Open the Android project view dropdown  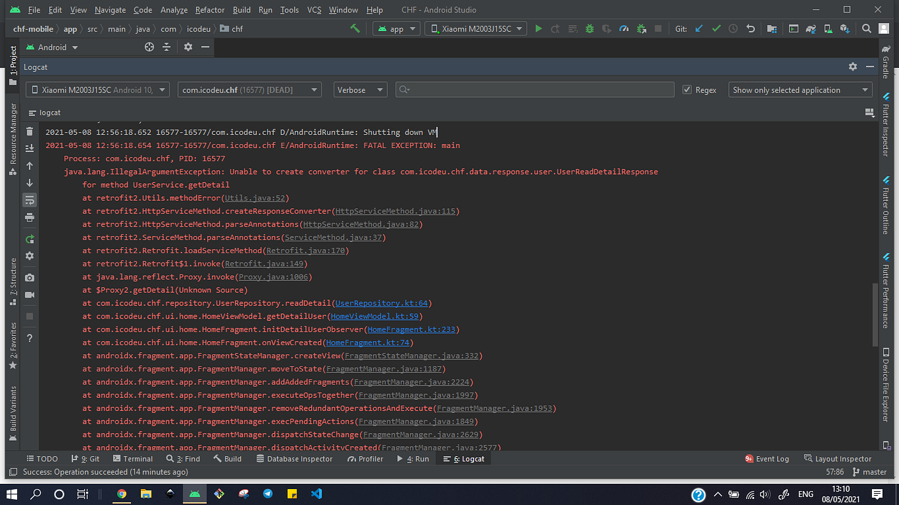point(52,47)
